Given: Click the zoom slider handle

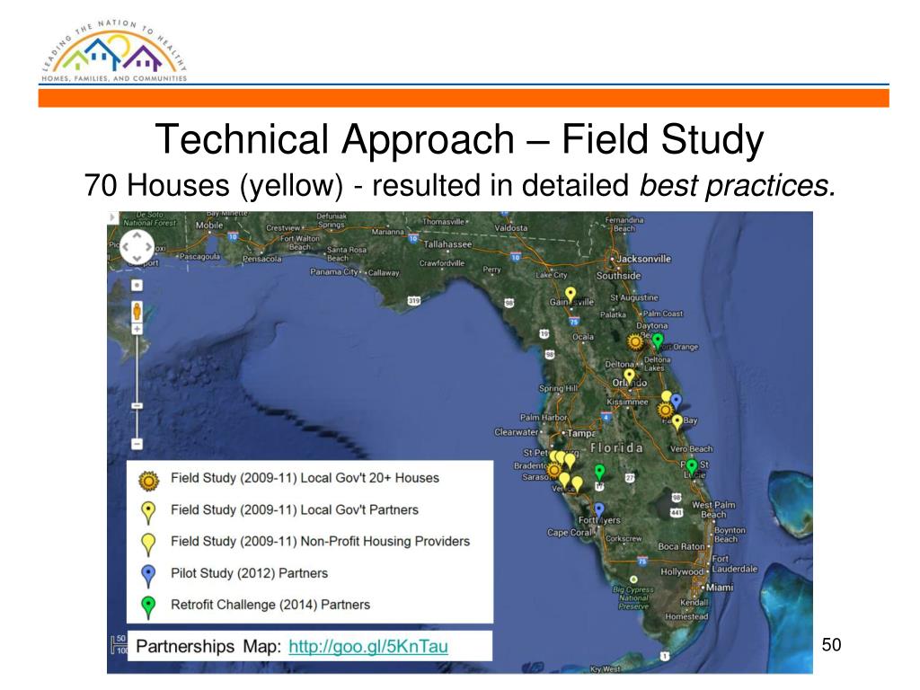Looking at the screenshot, I should (137, 405).
